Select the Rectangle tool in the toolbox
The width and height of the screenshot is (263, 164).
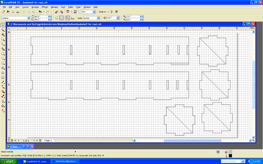[3, 54]
